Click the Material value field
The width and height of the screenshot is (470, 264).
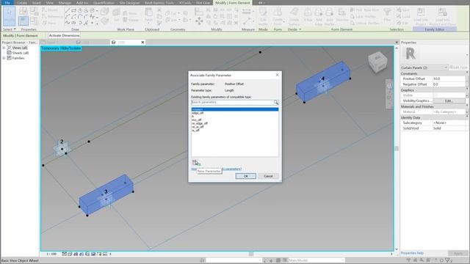[449, 111]
